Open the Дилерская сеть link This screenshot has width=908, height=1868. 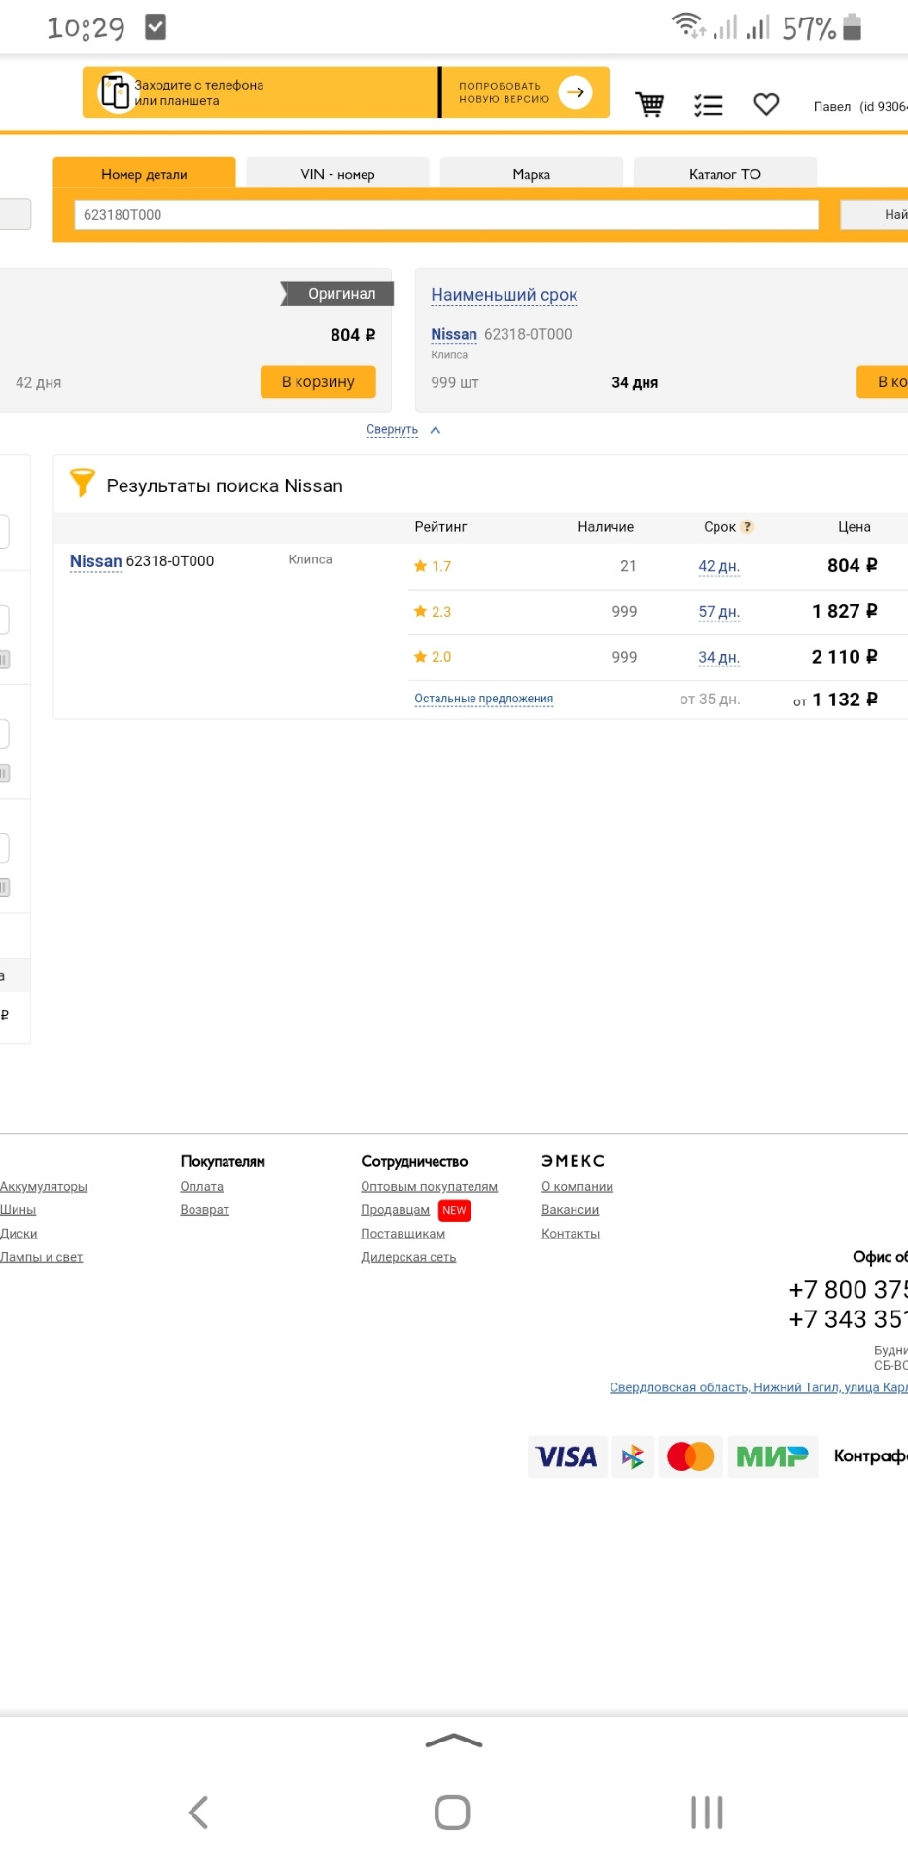[x=408, y=1257]
